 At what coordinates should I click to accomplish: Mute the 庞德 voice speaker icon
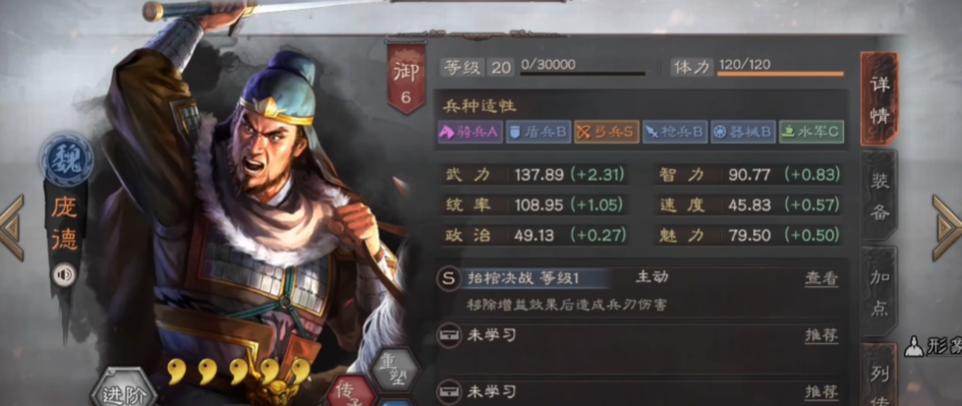click(63, 274)
